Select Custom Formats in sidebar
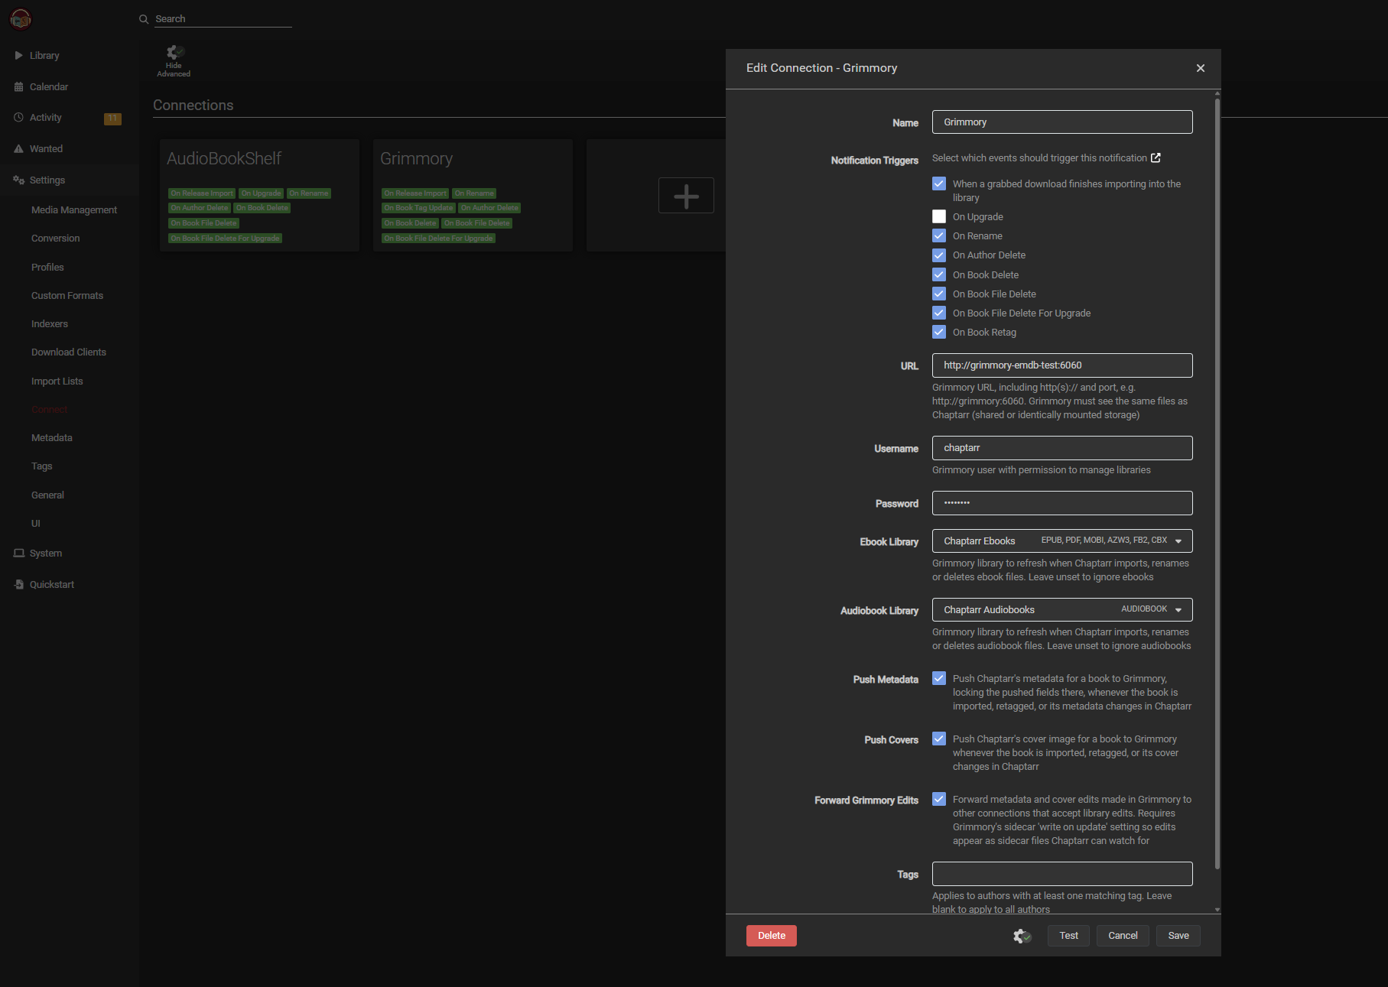The width and height of the screenshot is (1388, 987). [67, 295]
